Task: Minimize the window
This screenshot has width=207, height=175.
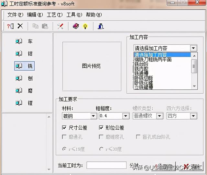Action: (172, 2)
